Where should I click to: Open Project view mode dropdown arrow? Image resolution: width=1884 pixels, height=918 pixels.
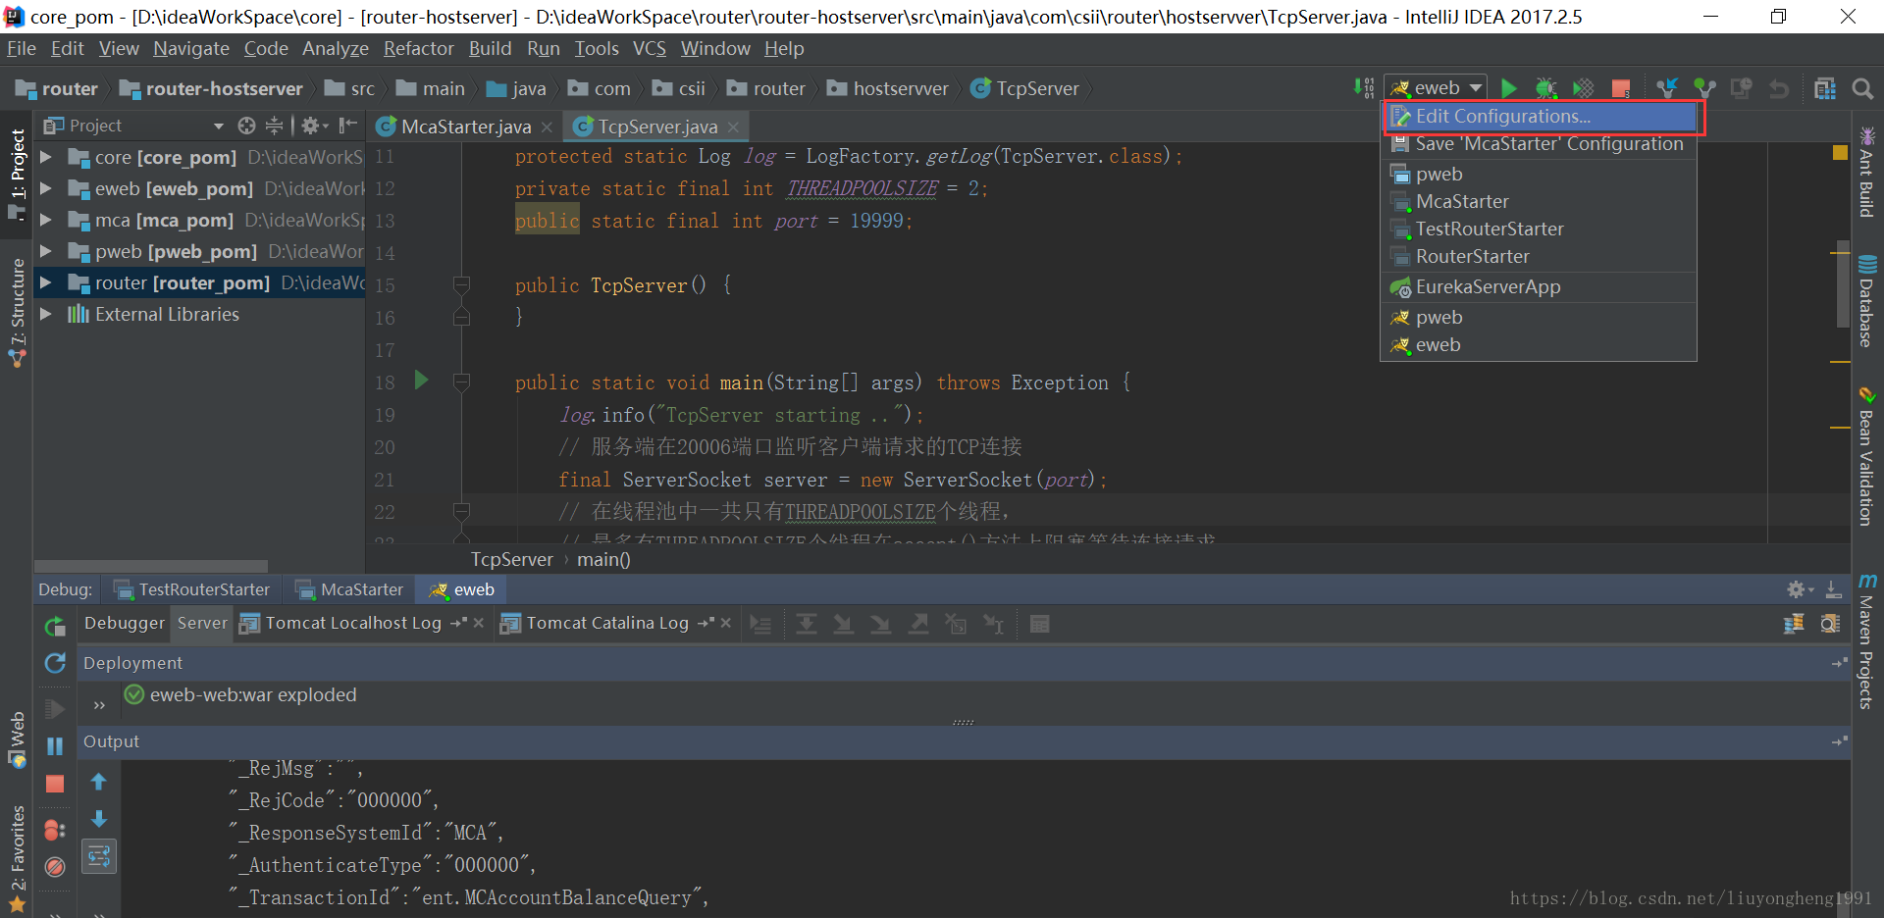pyautogui.click(x=219, y=126)
